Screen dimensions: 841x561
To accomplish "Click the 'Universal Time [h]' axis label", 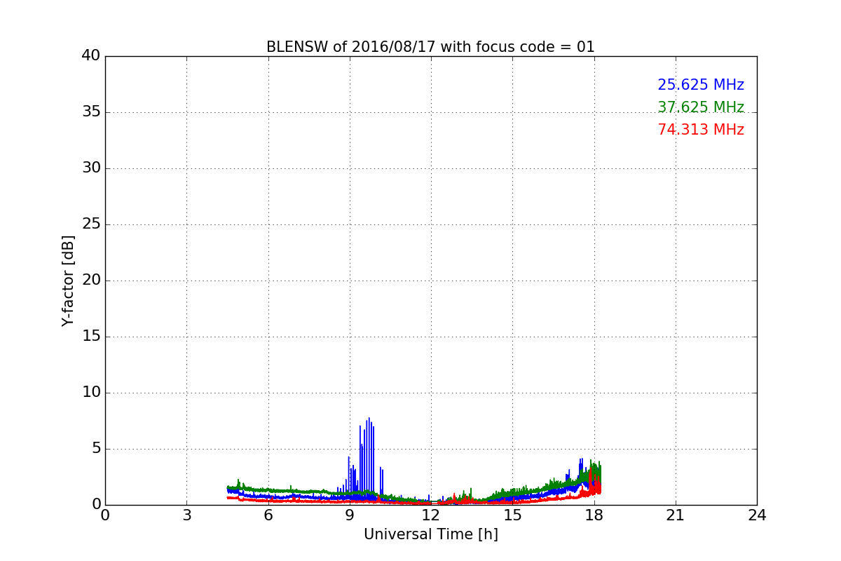I will [x=431, y=534].
